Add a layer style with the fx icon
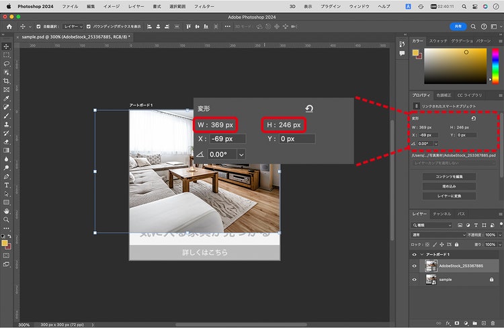Image resolution: width=504 pixels, height=328 pixels. tap(448, 323)
